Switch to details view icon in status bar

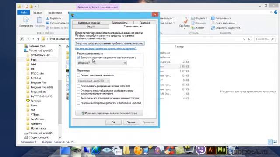(x=270, y=142)
